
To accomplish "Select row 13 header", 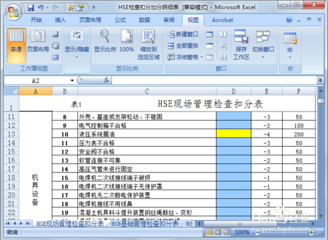I will [11, 134].
